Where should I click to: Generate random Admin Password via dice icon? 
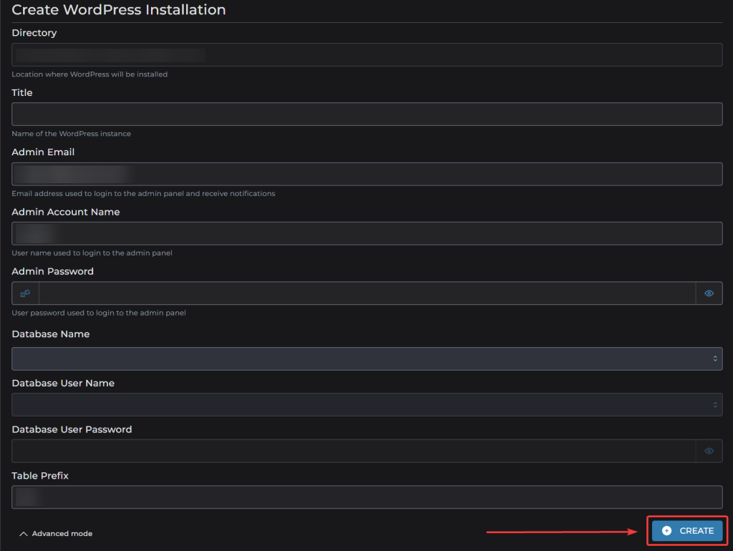coord(25,293)
